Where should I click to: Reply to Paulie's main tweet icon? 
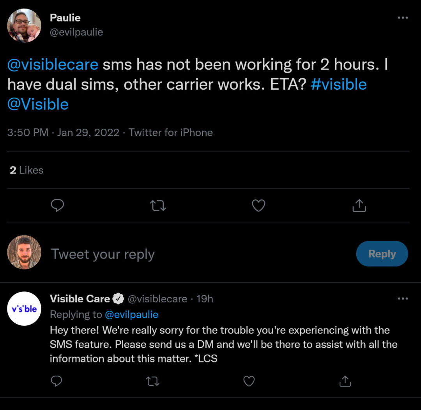click(x=57, y=205)
